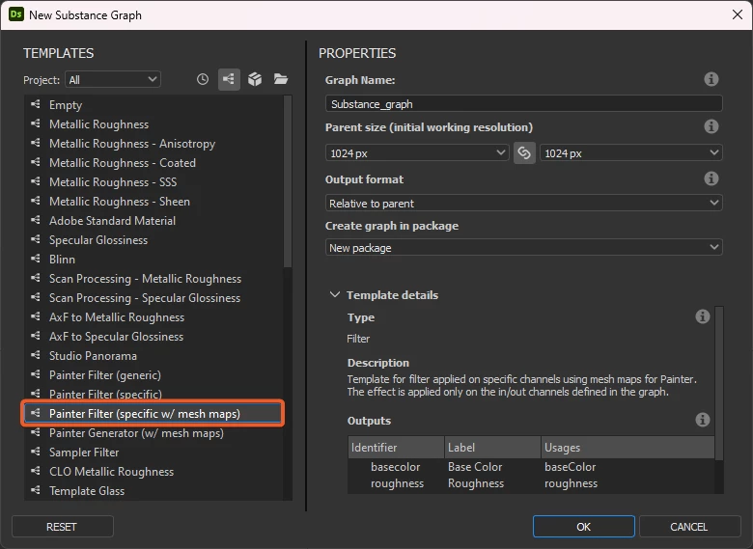Show recently used templates clock icon
Image resolution: width=753 pixels, height=549 pixels.
tap(203, 79)
